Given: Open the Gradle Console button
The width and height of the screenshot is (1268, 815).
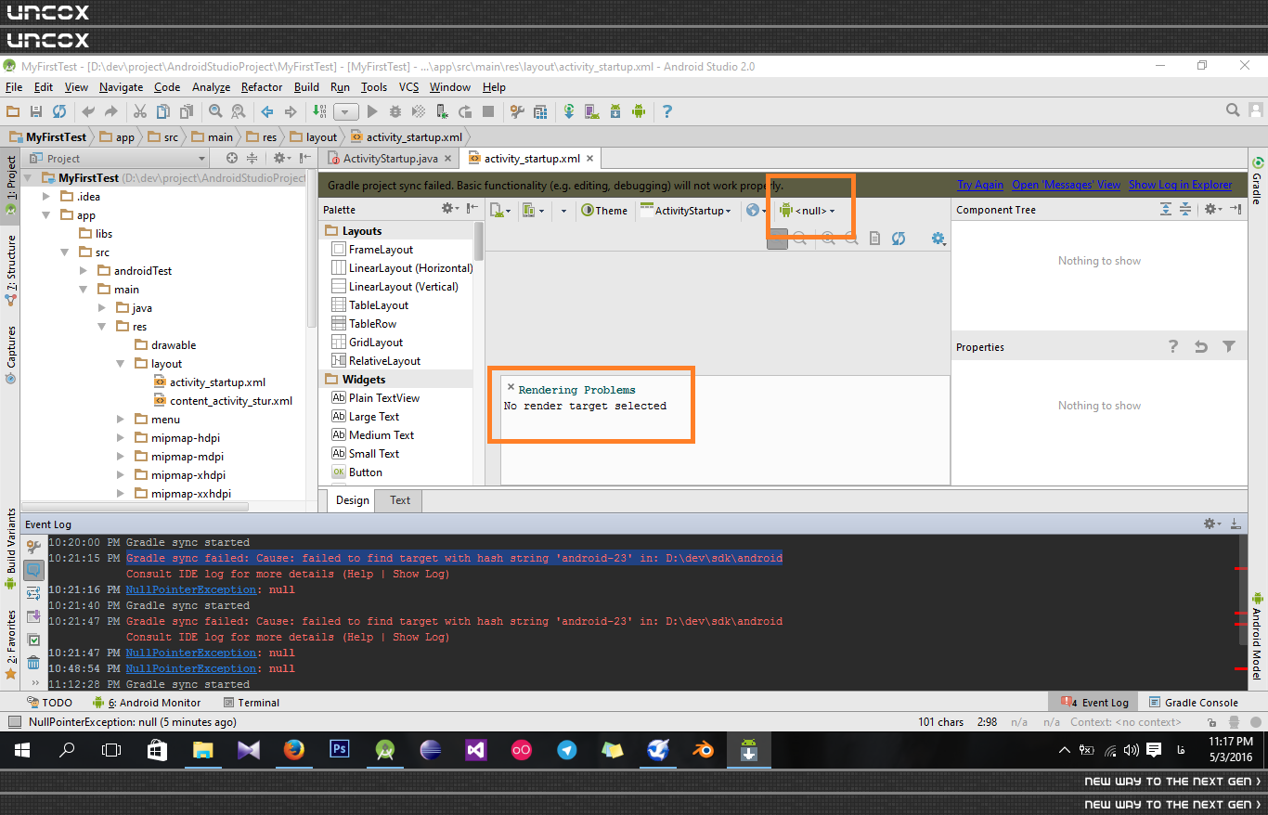Looking at the screenshot, I should pos(1194,703).
